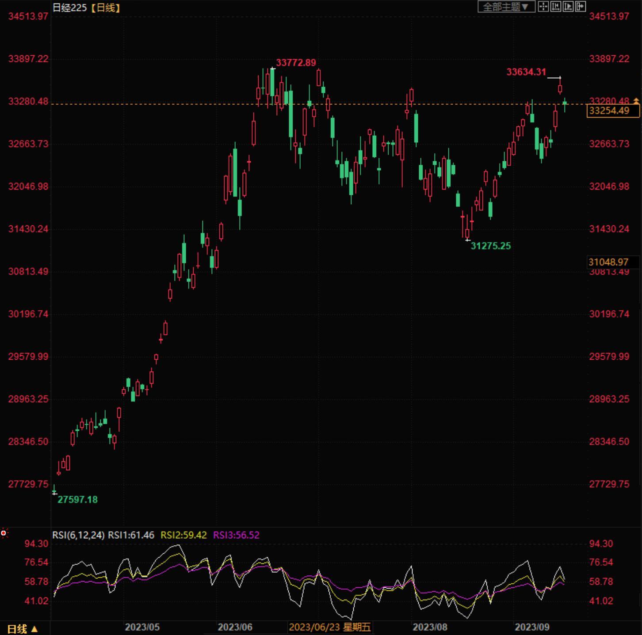Viewport: 642px width, 635px height.
Task: Open the 全部主题 dropdown
Action: [x=506, y=7]
